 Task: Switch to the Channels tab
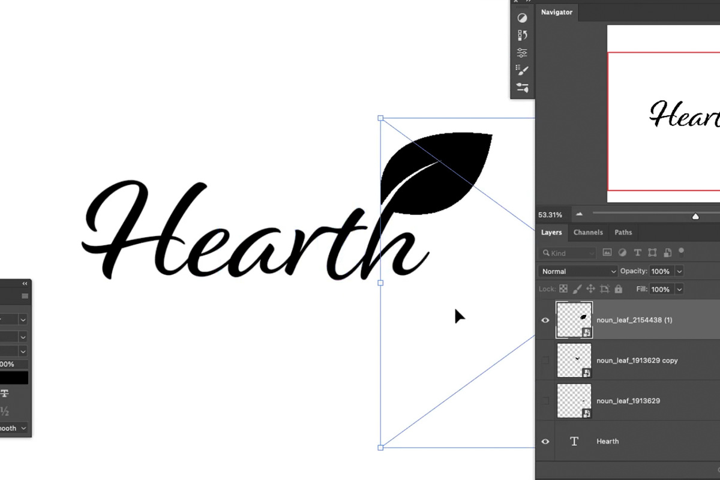coord(588,232)
